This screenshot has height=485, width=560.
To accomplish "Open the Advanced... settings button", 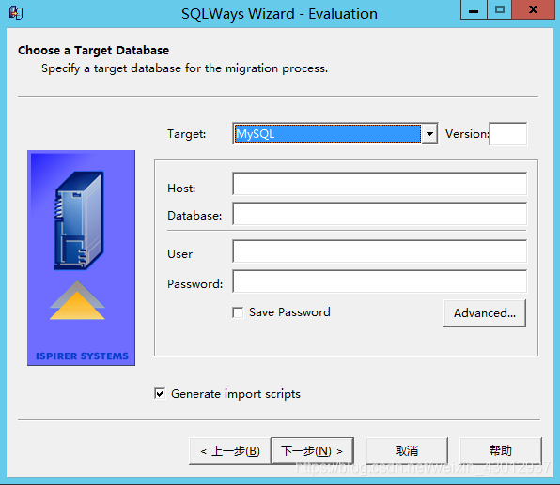I will coord(485,313).
